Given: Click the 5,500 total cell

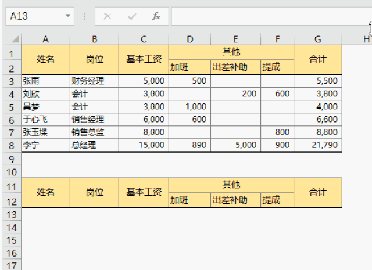Looking at the screenshot, I should coord(318,81).
